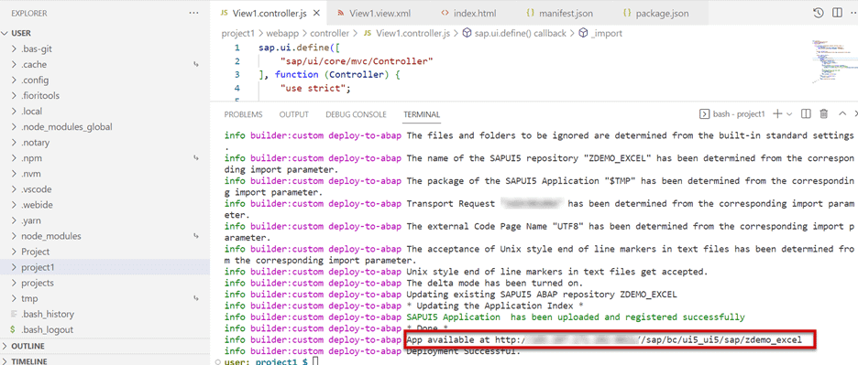Select the TERMINAL panel tab
858x365 pixels.
coord(422,114)
